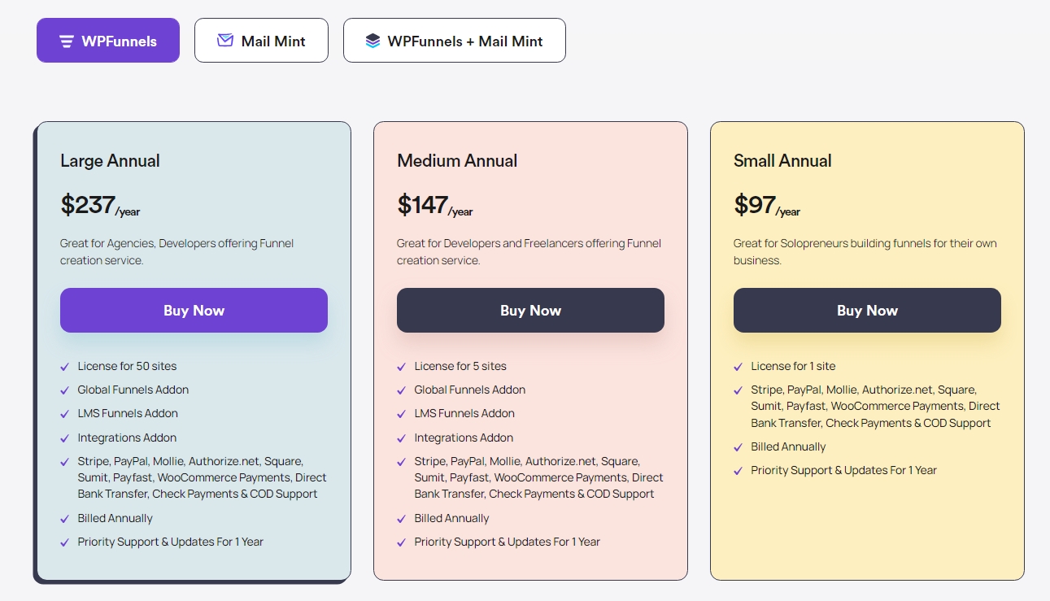
Task: Click LMS Funnels Addon in Large Annual
Action: pos(128,413)
